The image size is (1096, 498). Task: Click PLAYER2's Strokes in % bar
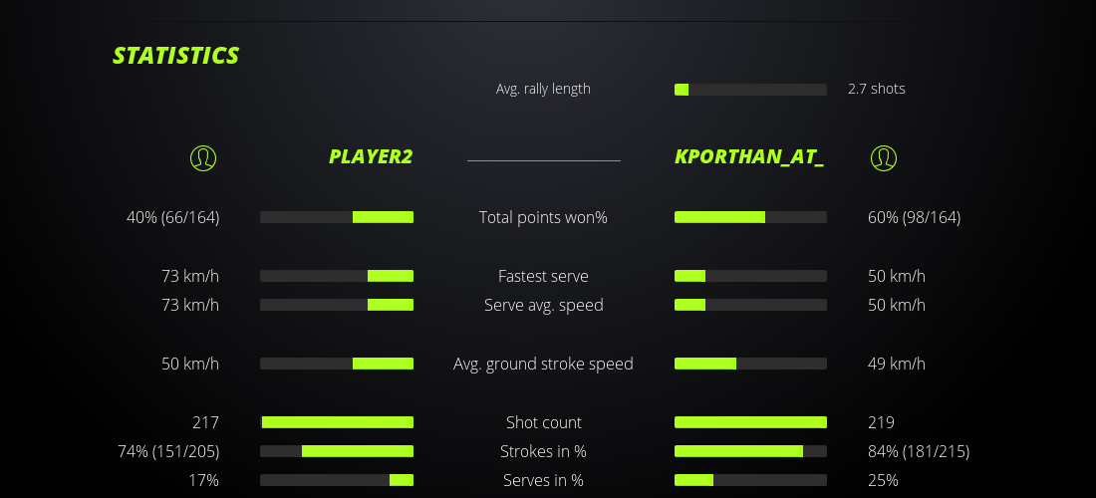(x=337, y=451)
